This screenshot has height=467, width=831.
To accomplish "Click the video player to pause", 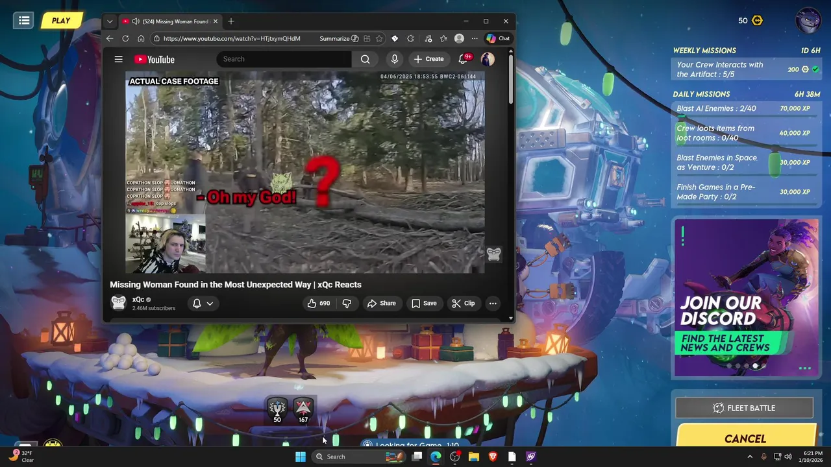I will 305,172.
